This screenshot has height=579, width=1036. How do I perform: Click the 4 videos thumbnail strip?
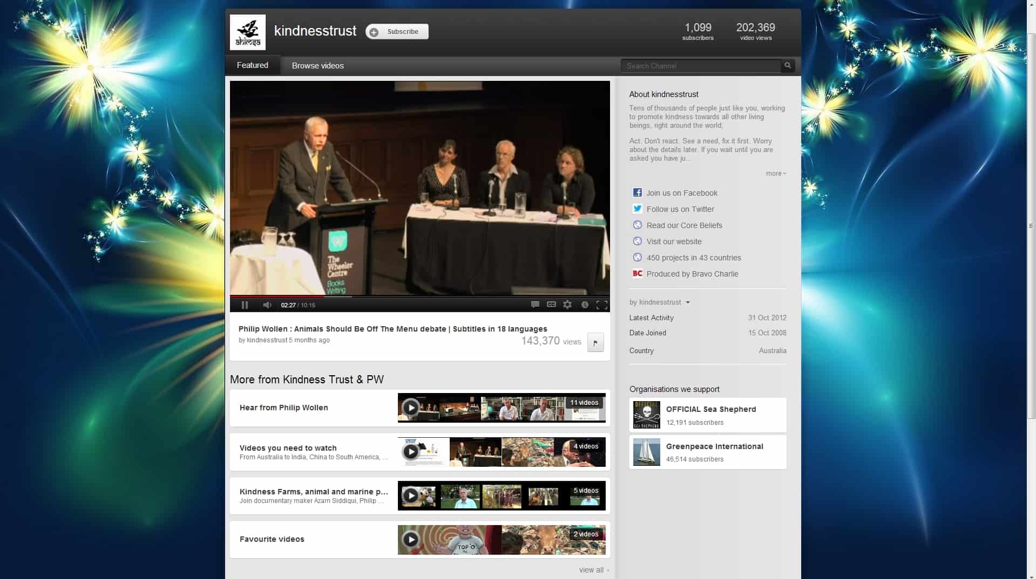[502, 452]
